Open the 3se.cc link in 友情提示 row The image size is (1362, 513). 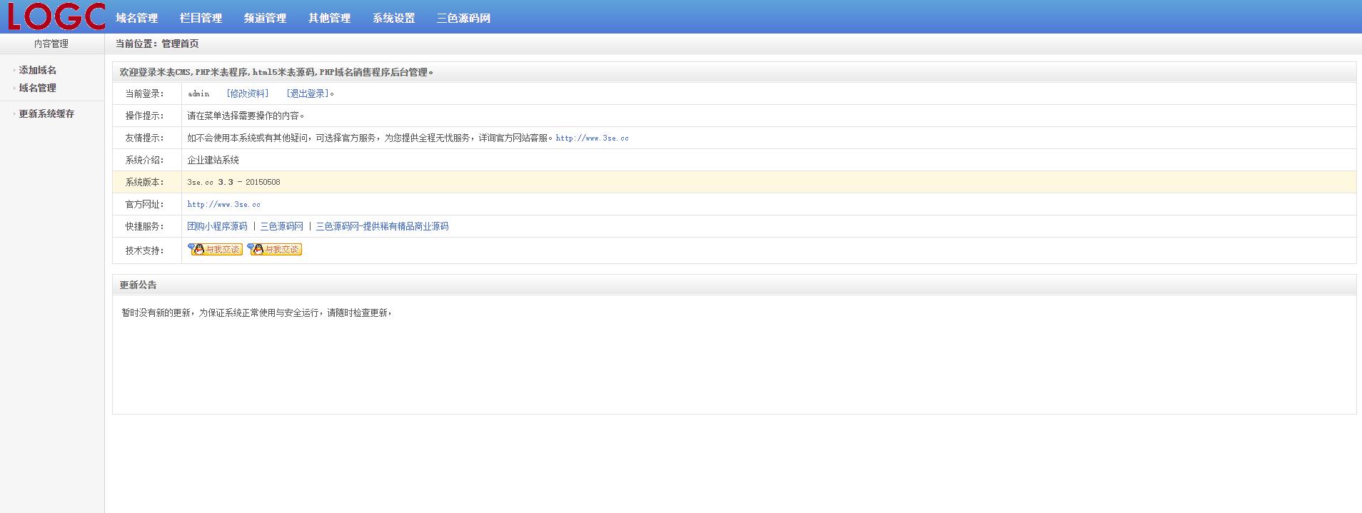(x=592, y=138)
